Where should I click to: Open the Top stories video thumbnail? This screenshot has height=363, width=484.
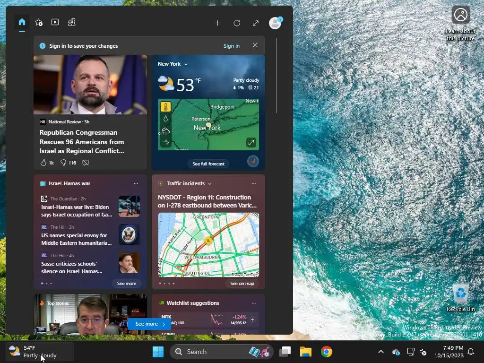[x=90, y=314]
